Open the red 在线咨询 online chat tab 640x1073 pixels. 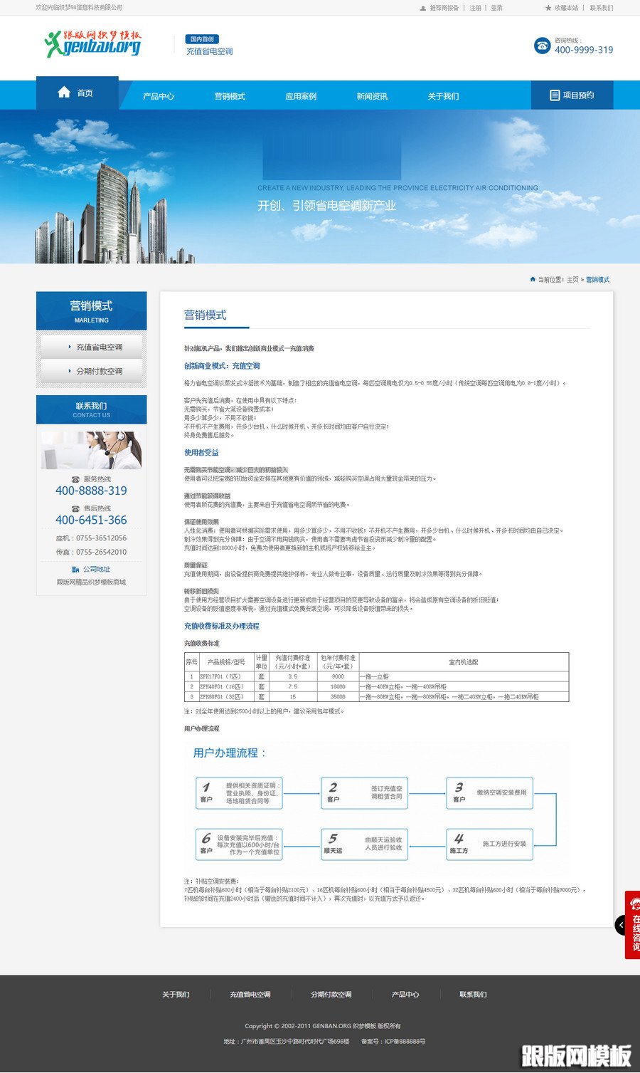(x=633, y=925)
